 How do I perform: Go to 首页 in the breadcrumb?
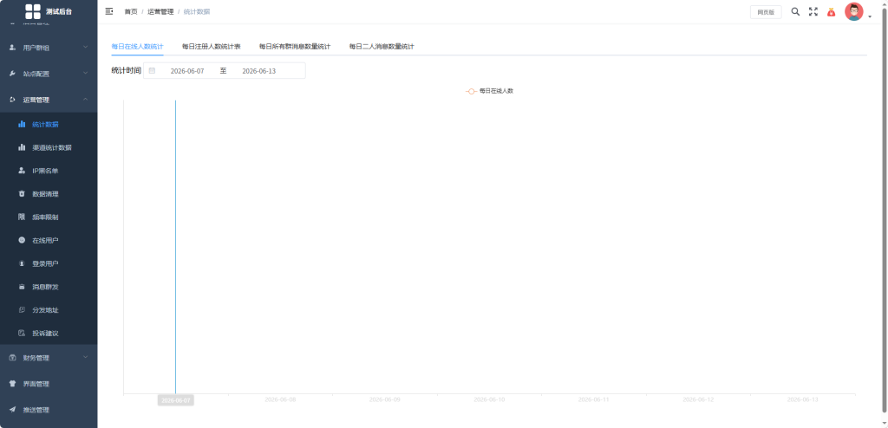(131, 11)
